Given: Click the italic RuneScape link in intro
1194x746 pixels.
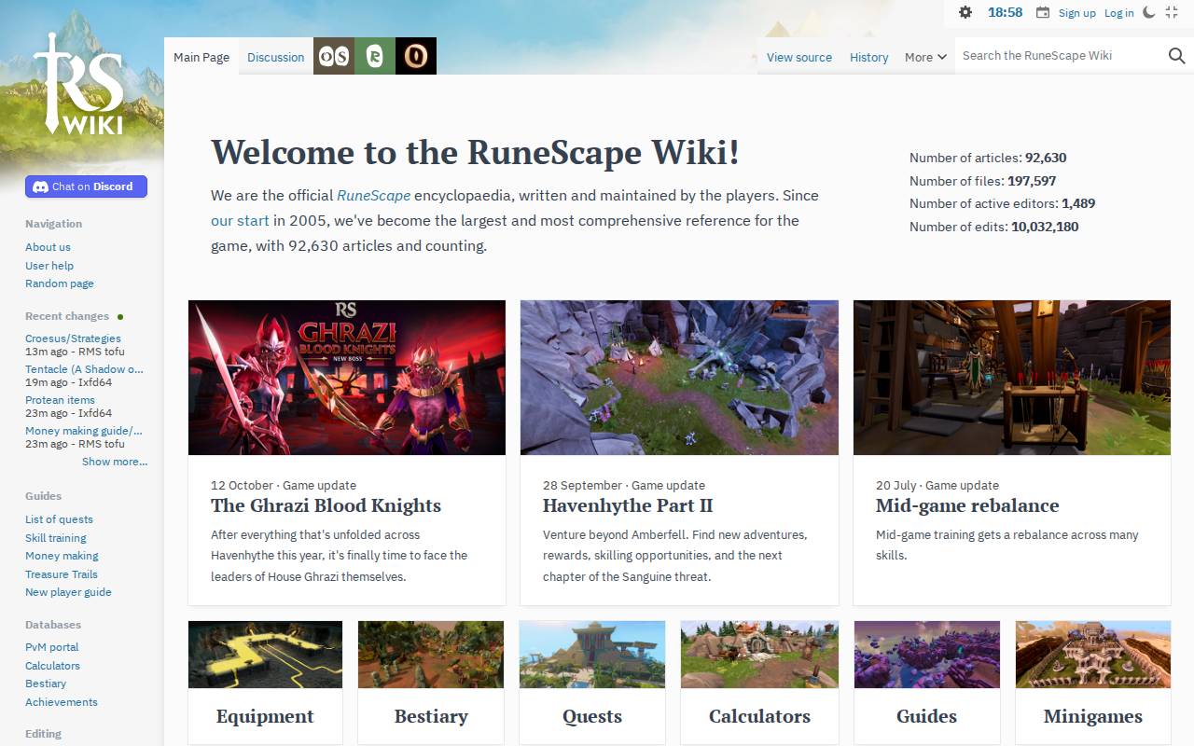Looking at the screenshot, I should click(374, 196).
